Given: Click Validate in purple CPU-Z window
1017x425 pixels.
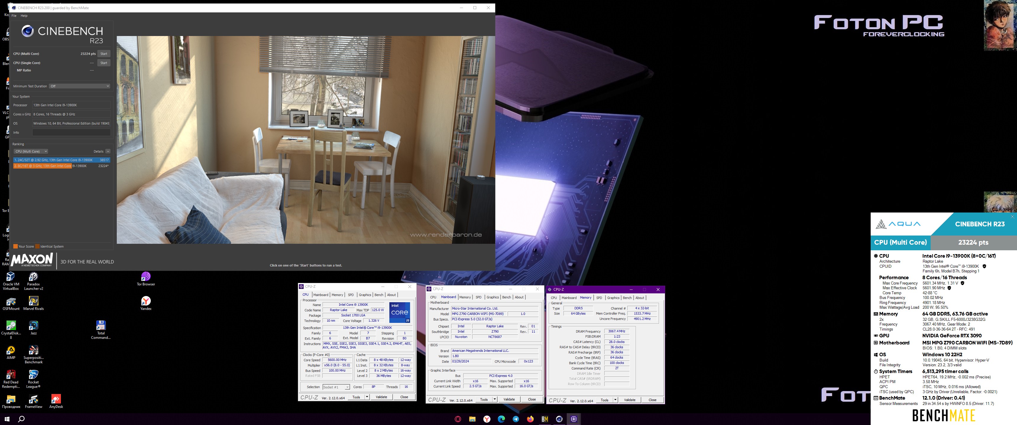Looking at the screenshot, I should [x=629, y=400].
